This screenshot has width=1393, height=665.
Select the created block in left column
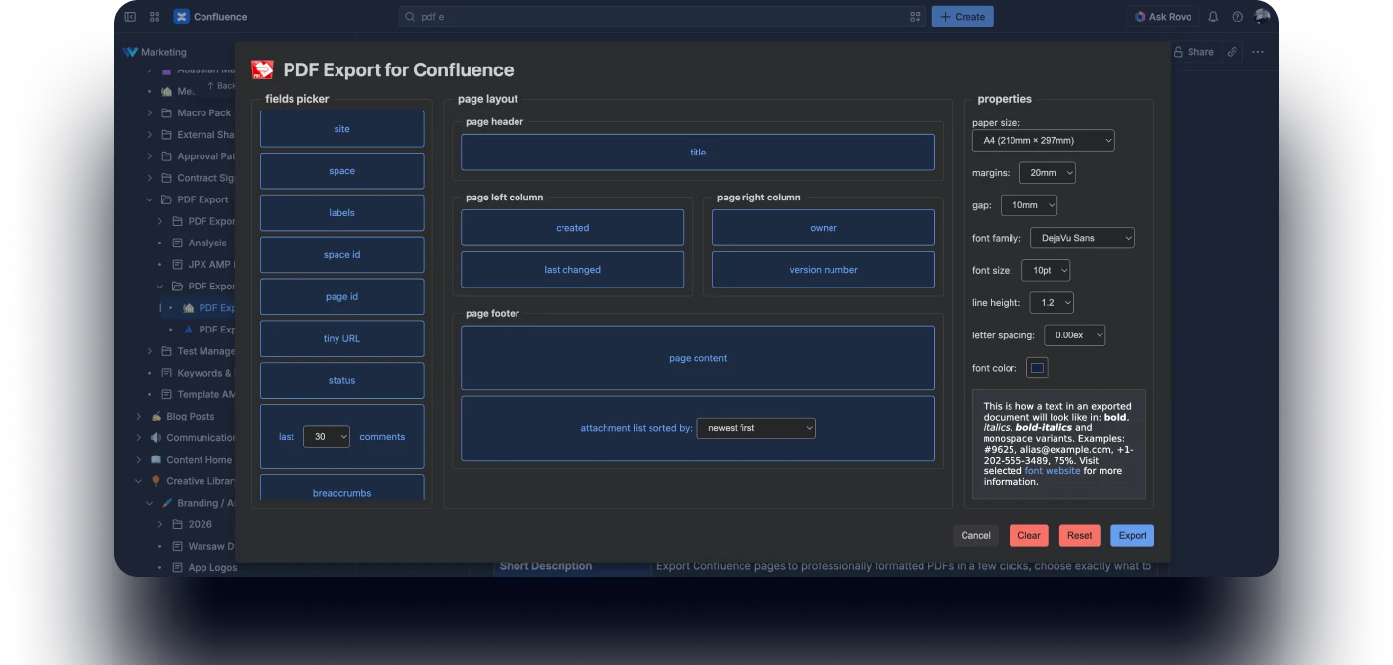(x=572, y=228)
